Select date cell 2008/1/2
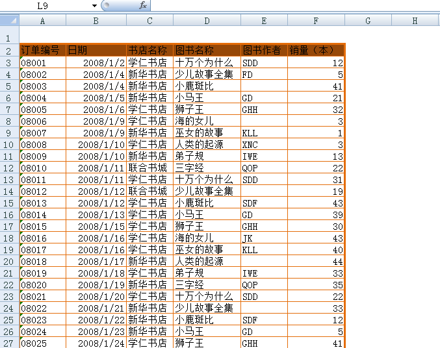 (x=96, y=62)
